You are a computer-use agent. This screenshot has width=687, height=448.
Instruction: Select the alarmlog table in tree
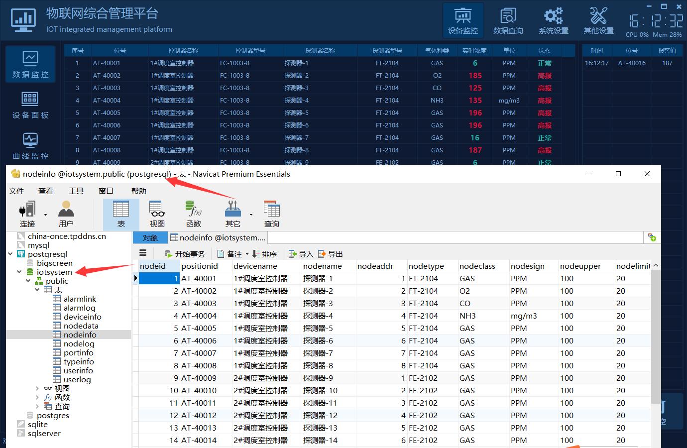point(79,308)
